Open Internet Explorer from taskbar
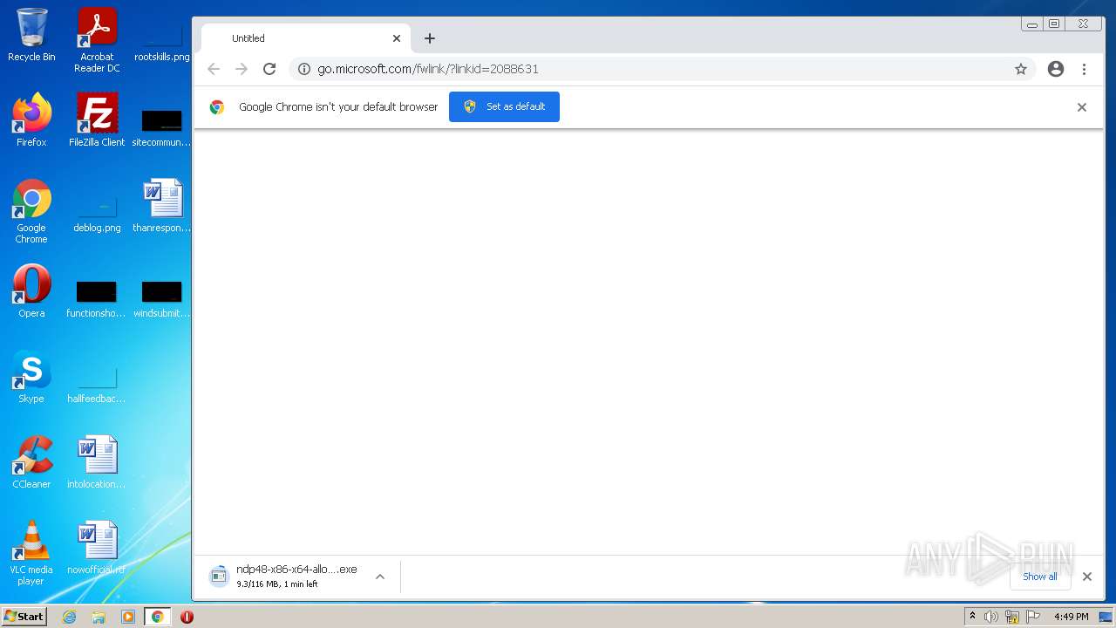This screenshot has height=628, width=1116. click(x=69, y=617)
